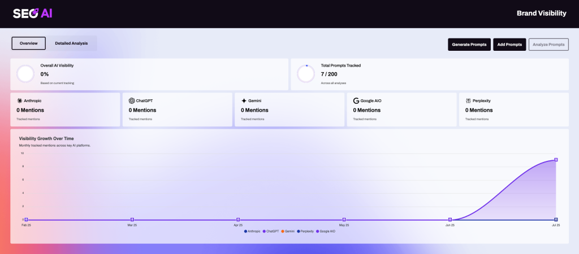
Task: Click the ChatGPT logo icon
Action: coord(132,100)
